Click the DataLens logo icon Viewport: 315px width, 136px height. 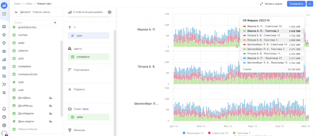[4, 5]
